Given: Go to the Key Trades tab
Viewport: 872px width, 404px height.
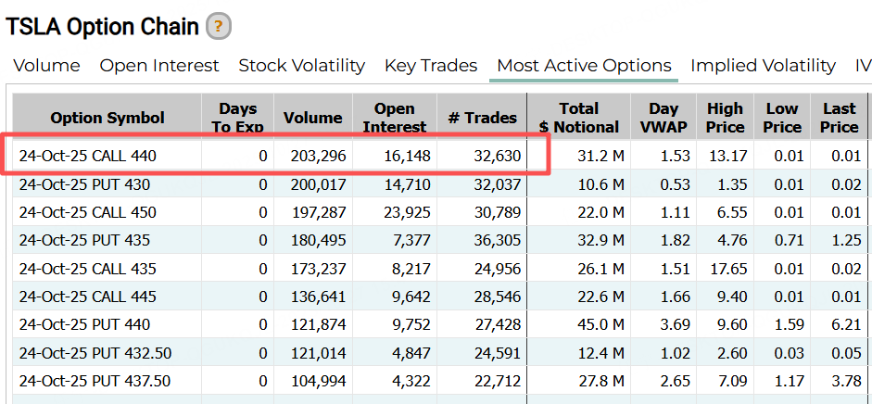Looking at the screenshot, I should click(x=431, y=66).
